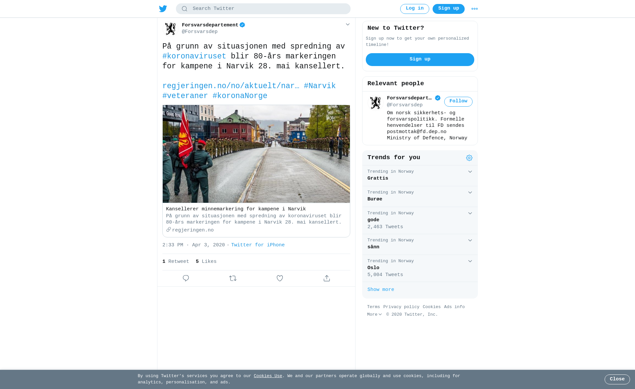This screenshot has width=635, height=389.
Task: Expand the More footer dropdown
Action: [x=374, y=315]
